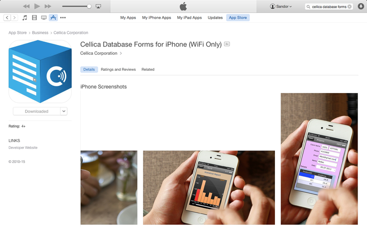The image size is (367, 229).
Task: Switch to the Movies library icon
Action: coord(35,18)
